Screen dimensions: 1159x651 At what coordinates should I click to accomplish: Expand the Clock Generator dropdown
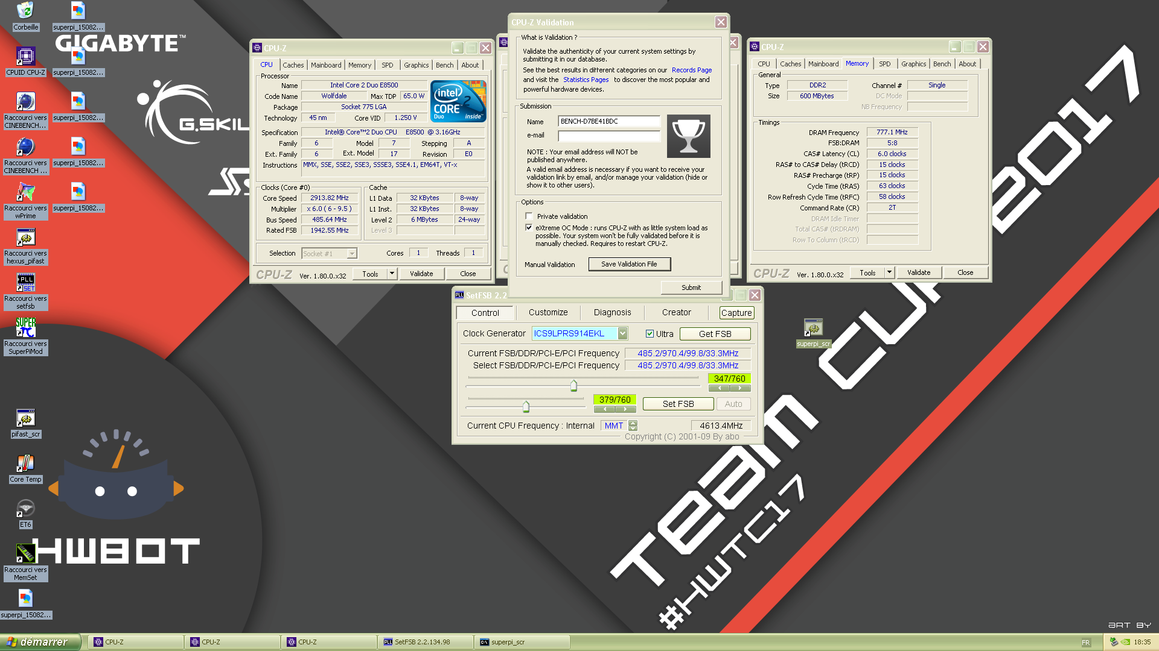point(622,333)
